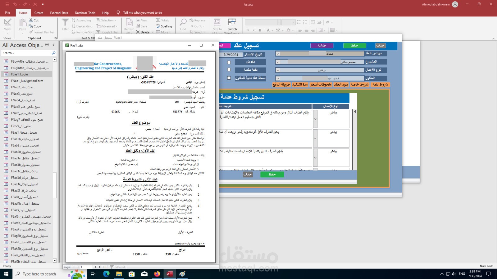497x279 pixels.
Task: Open the المشروع combo box dropdown
Action: pyautogui.click(x=278, y=62)
